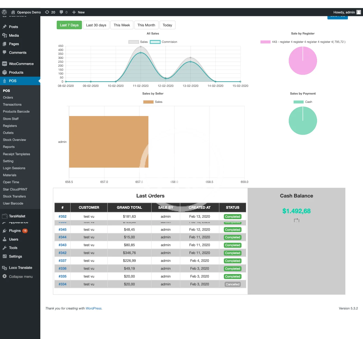Click the Collapse menu arrow icon
The image size is (363, 339).
pyautogui.click(x=4, y=277)
